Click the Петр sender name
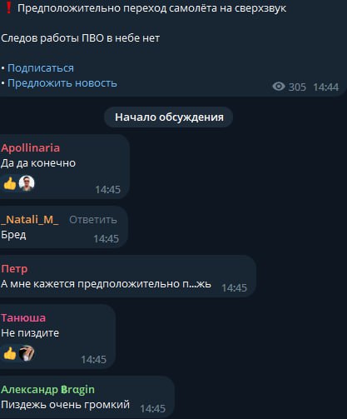Image resolution: width=347 pixels, height=419 pixels. tap(14, 269)
